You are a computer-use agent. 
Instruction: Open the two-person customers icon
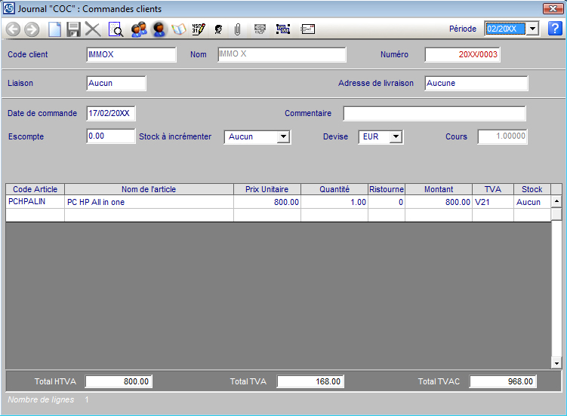[138, 29]
